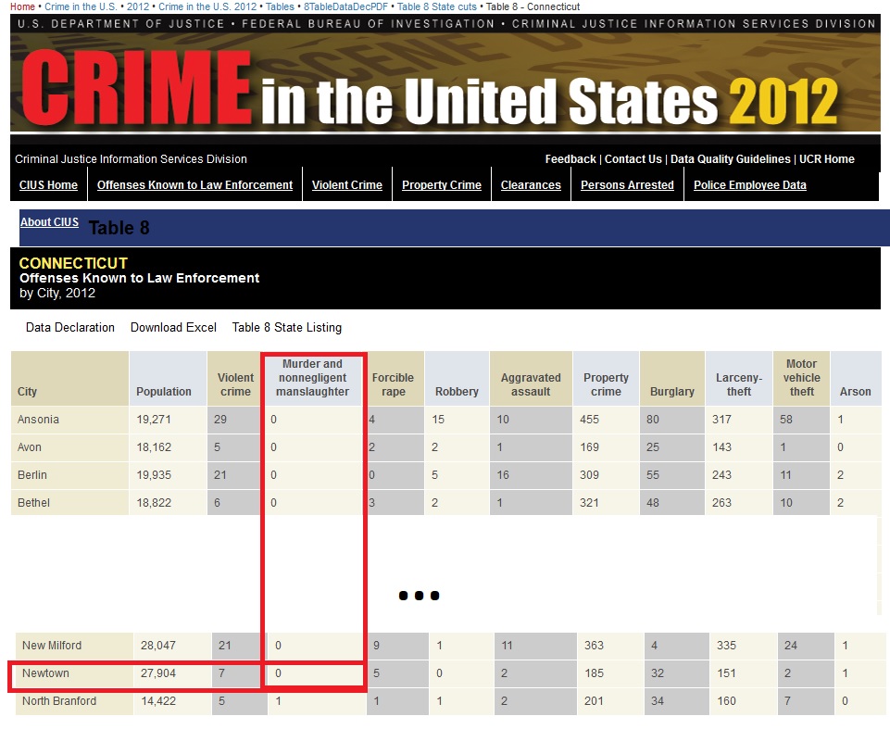Open the Property Crime menu item
Screen dimensions: 890x729
coord(442,185)
